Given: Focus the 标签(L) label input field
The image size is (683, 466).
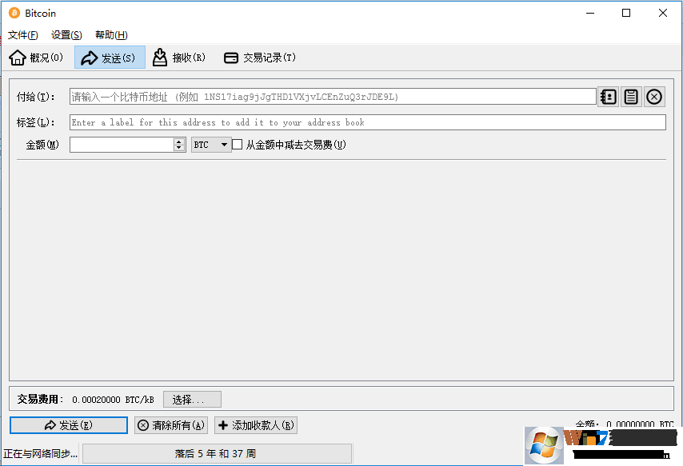Looking at the screenshot, I should [368, 122].
